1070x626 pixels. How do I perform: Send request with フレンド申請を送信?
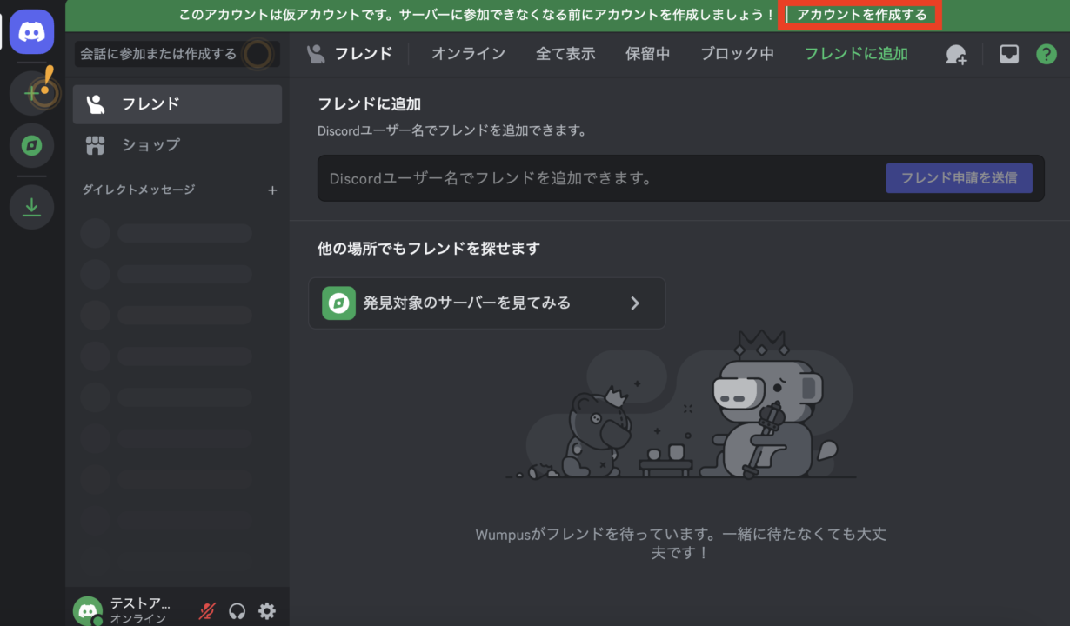pyautogui.click(x=959, y=177)
